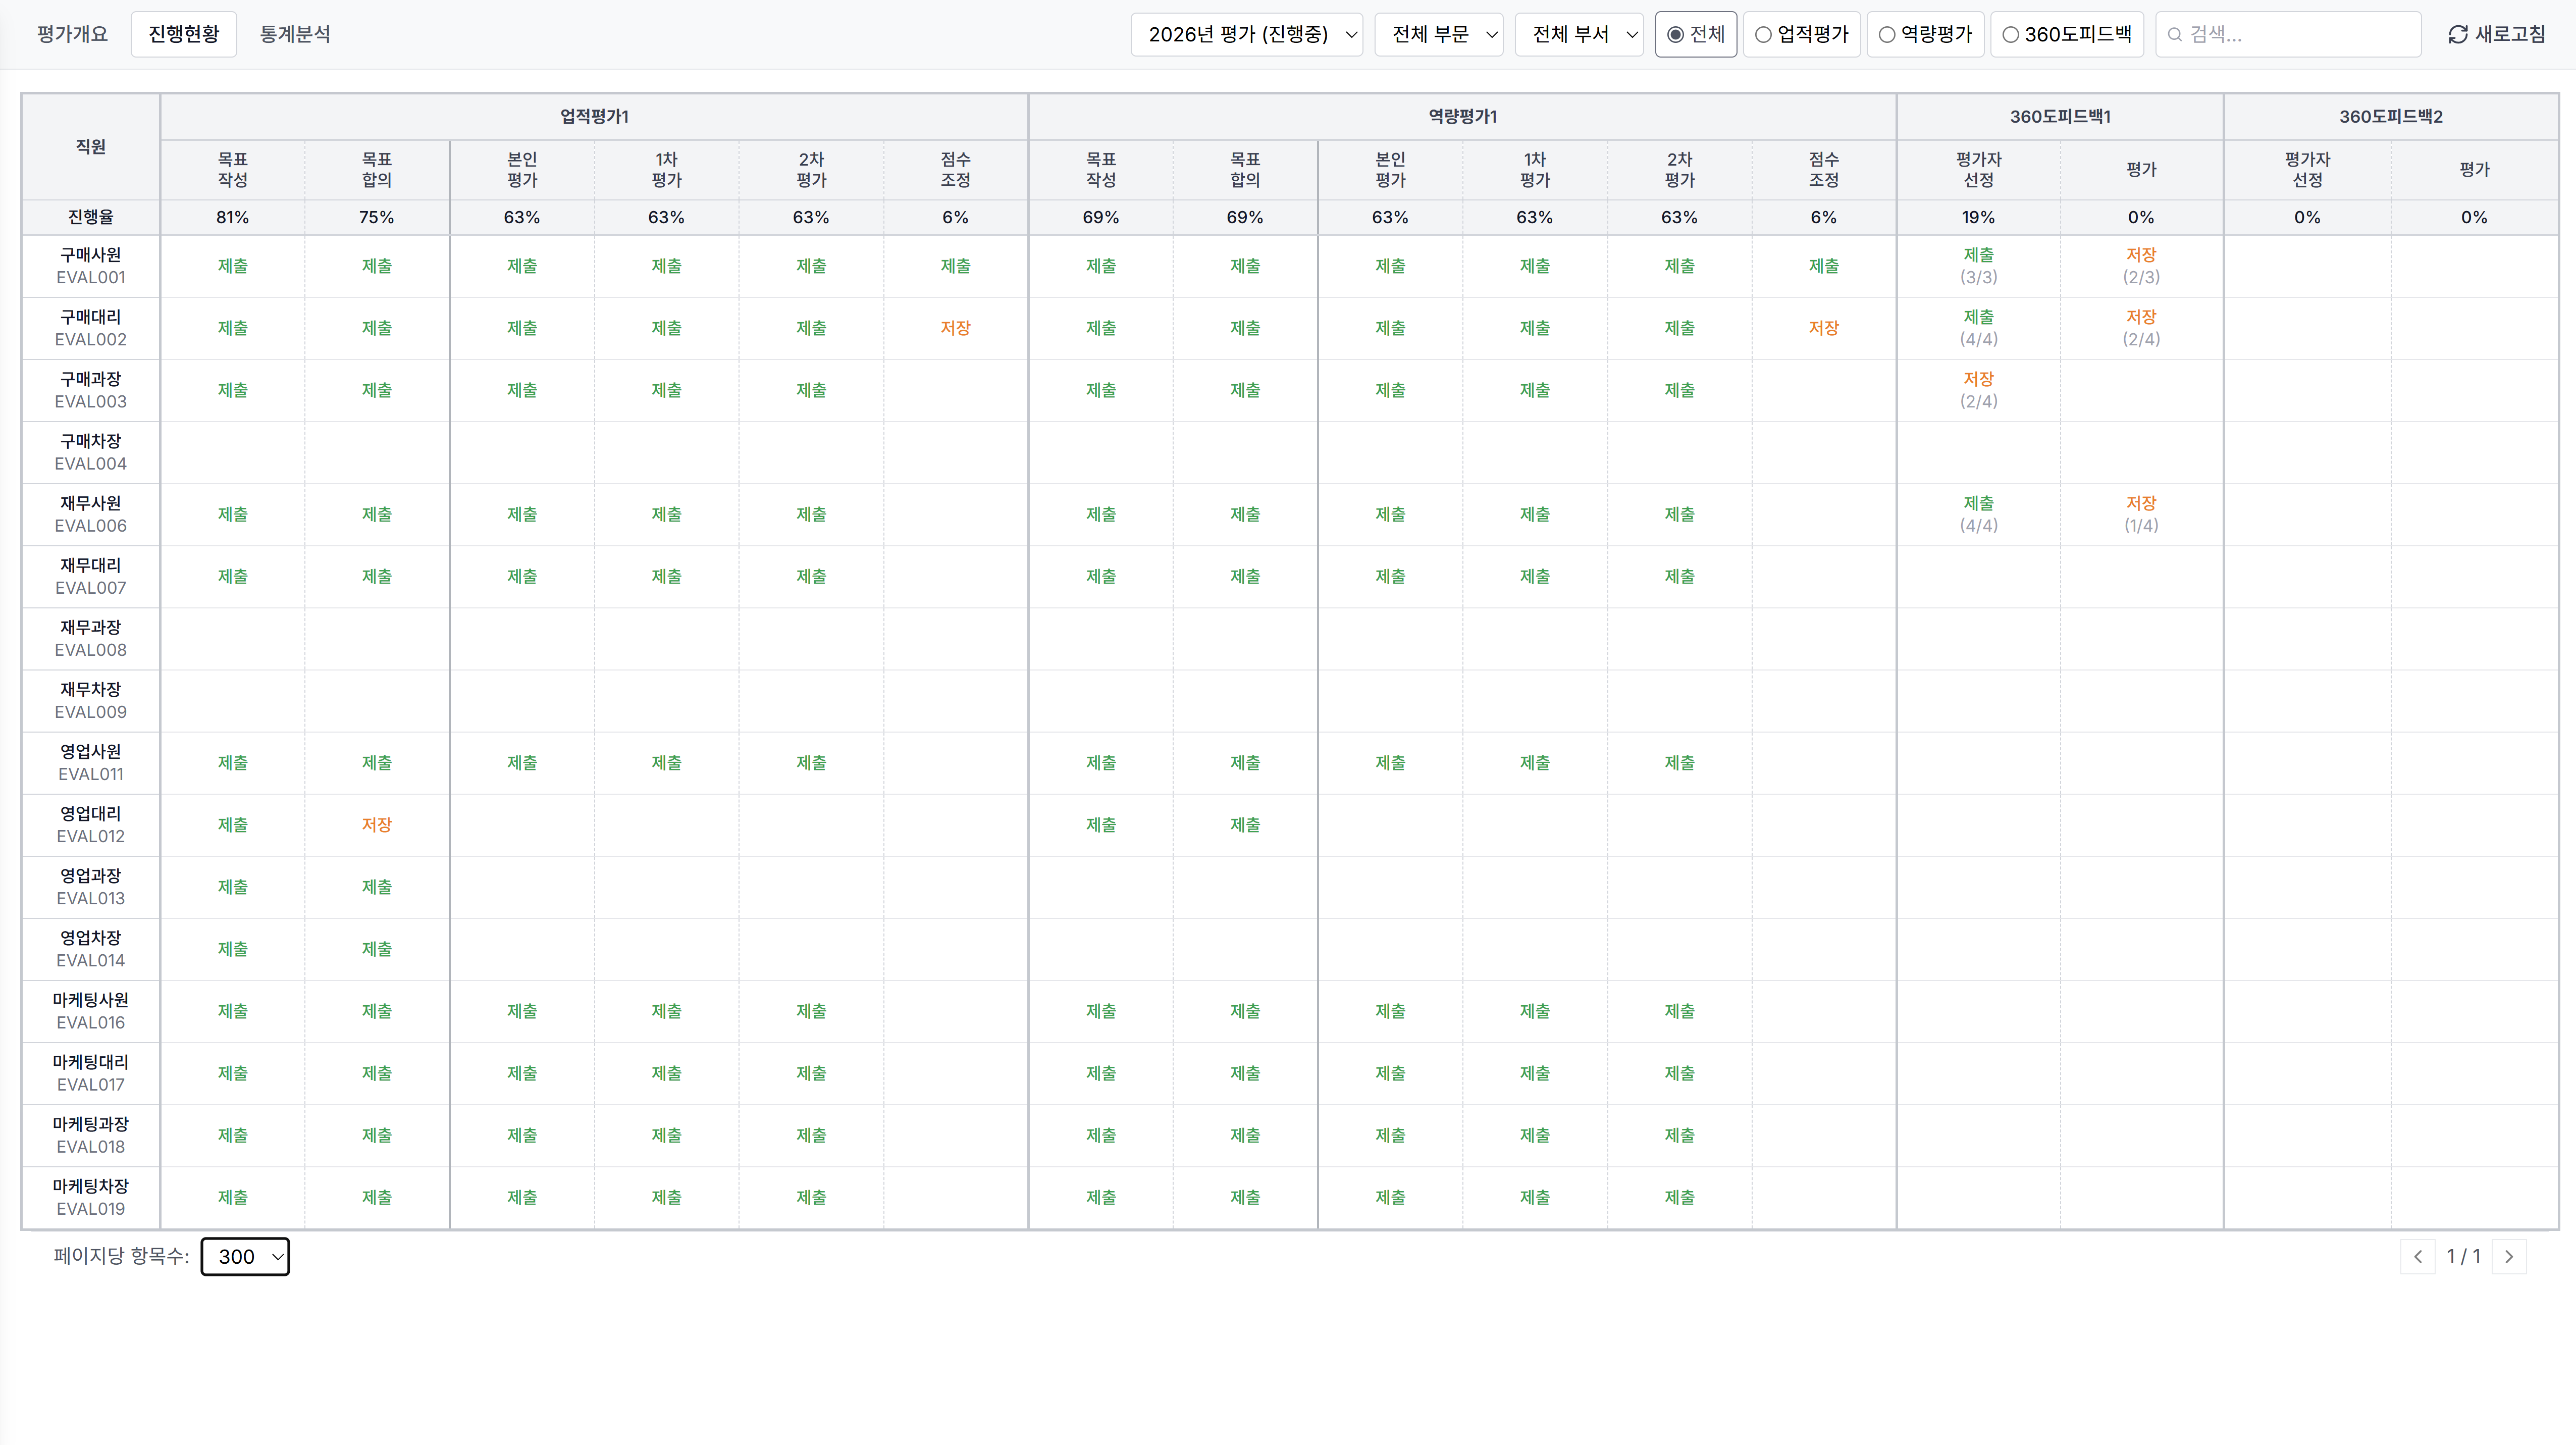
Task: Select the 전체 radio button
Action: click(1677, 34)
